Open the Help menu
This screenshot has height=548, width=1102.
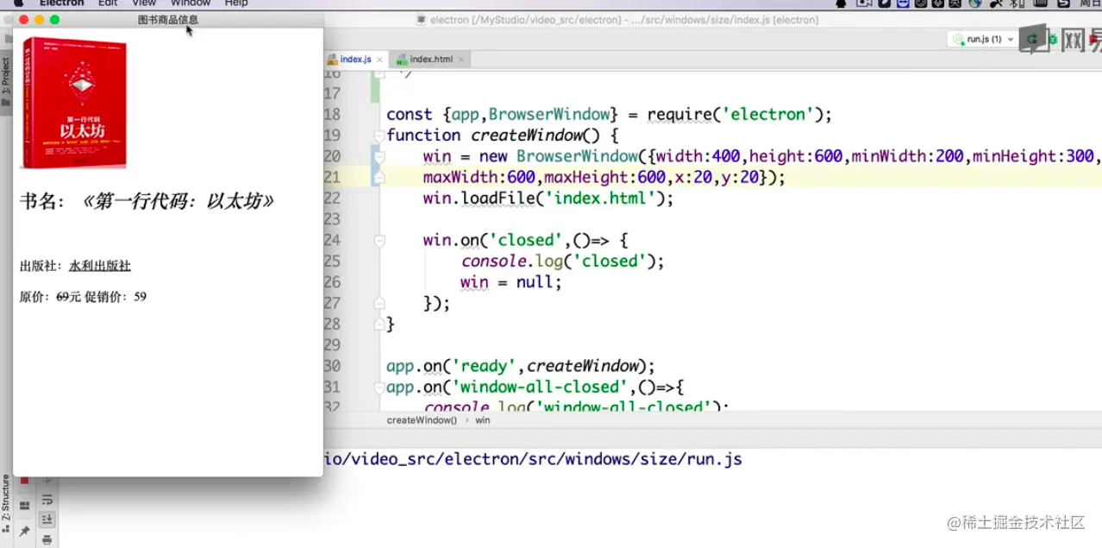(236, 3)
